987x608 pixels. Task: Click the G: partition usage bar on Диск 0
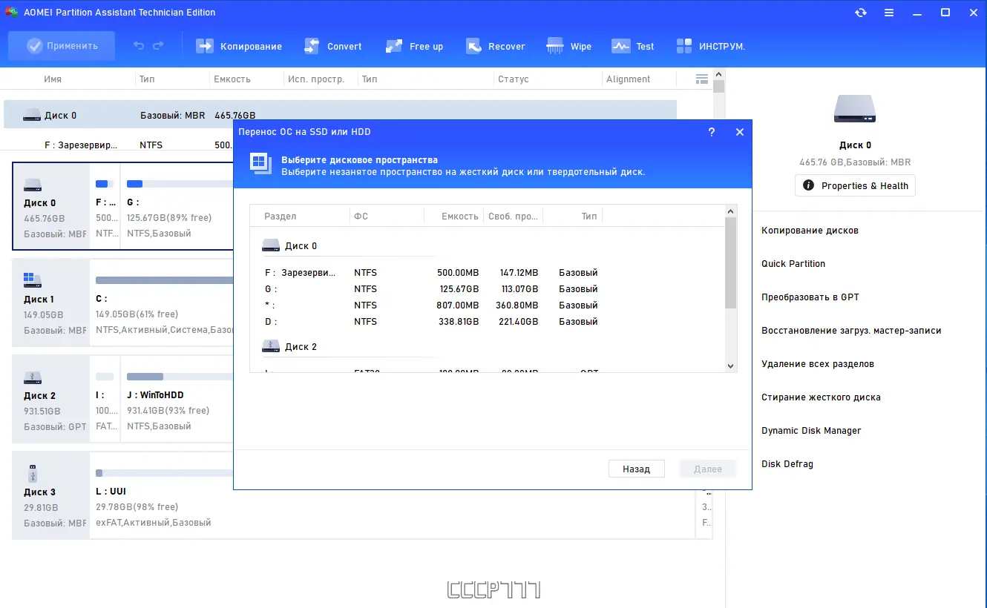pos(180,184)
